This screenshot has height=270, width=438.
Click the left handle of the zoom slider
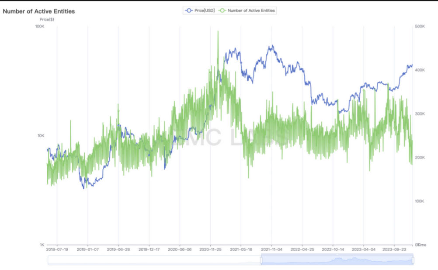(x=261, y=260)
